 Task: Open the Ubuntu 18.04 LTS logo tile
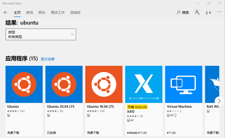pyautogui.click(x=104, y=84)
